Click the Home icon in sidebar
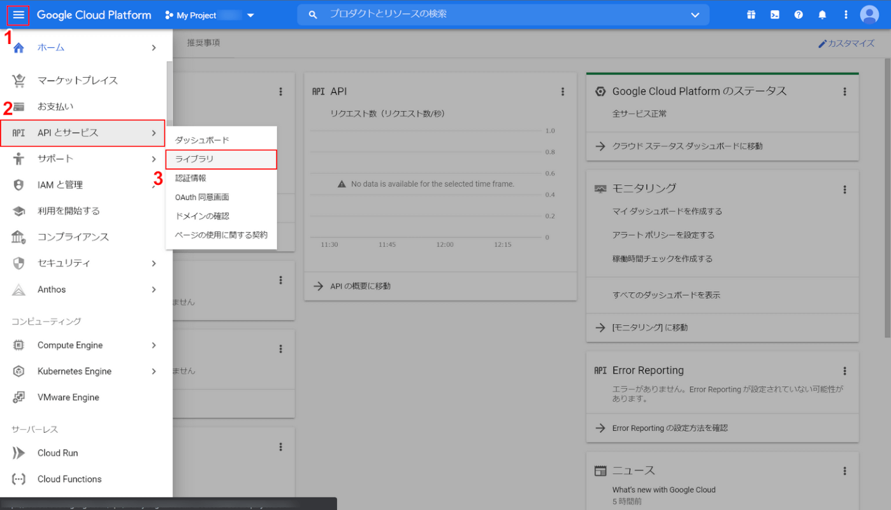Viewport: 891px width, 510px height. click(x=18, y=48)
